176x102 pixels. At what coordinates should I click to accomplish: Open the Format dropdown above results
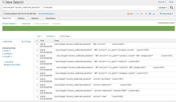[x=51, y=36]
